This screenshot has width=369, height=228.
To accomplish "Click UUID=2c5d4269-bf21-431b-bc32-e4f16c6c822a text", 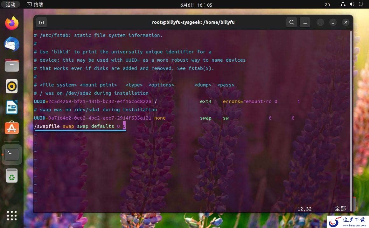I will click(x=93, y=101).
